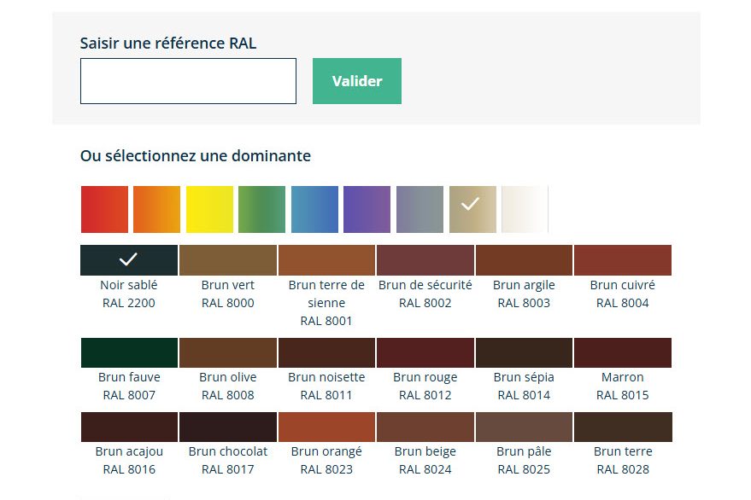The image size is (751, 500).
Task: Select the grey dominant color swatch
Action: (x=420, y=209)
